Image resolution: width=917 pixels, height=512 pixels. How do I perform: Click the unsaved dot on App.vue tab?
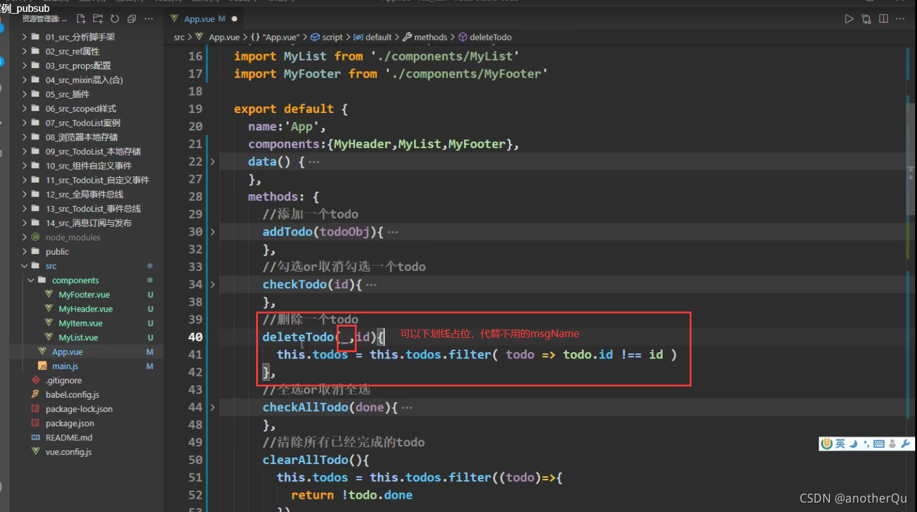[x=234, y=19]
